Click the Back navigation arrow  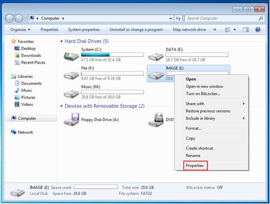[x=9, y=18]
